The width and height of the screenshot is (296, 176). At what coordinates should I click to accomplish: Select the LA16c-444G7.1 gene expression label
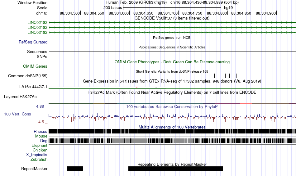tap(33, 87)
